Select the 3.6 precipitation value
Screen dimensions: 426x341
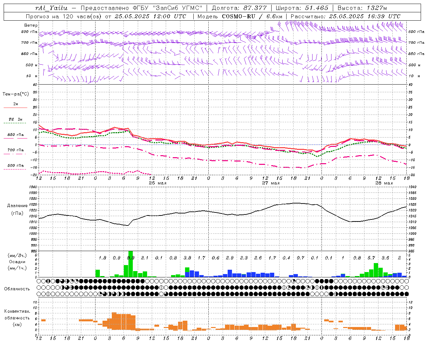pos(385,258)
